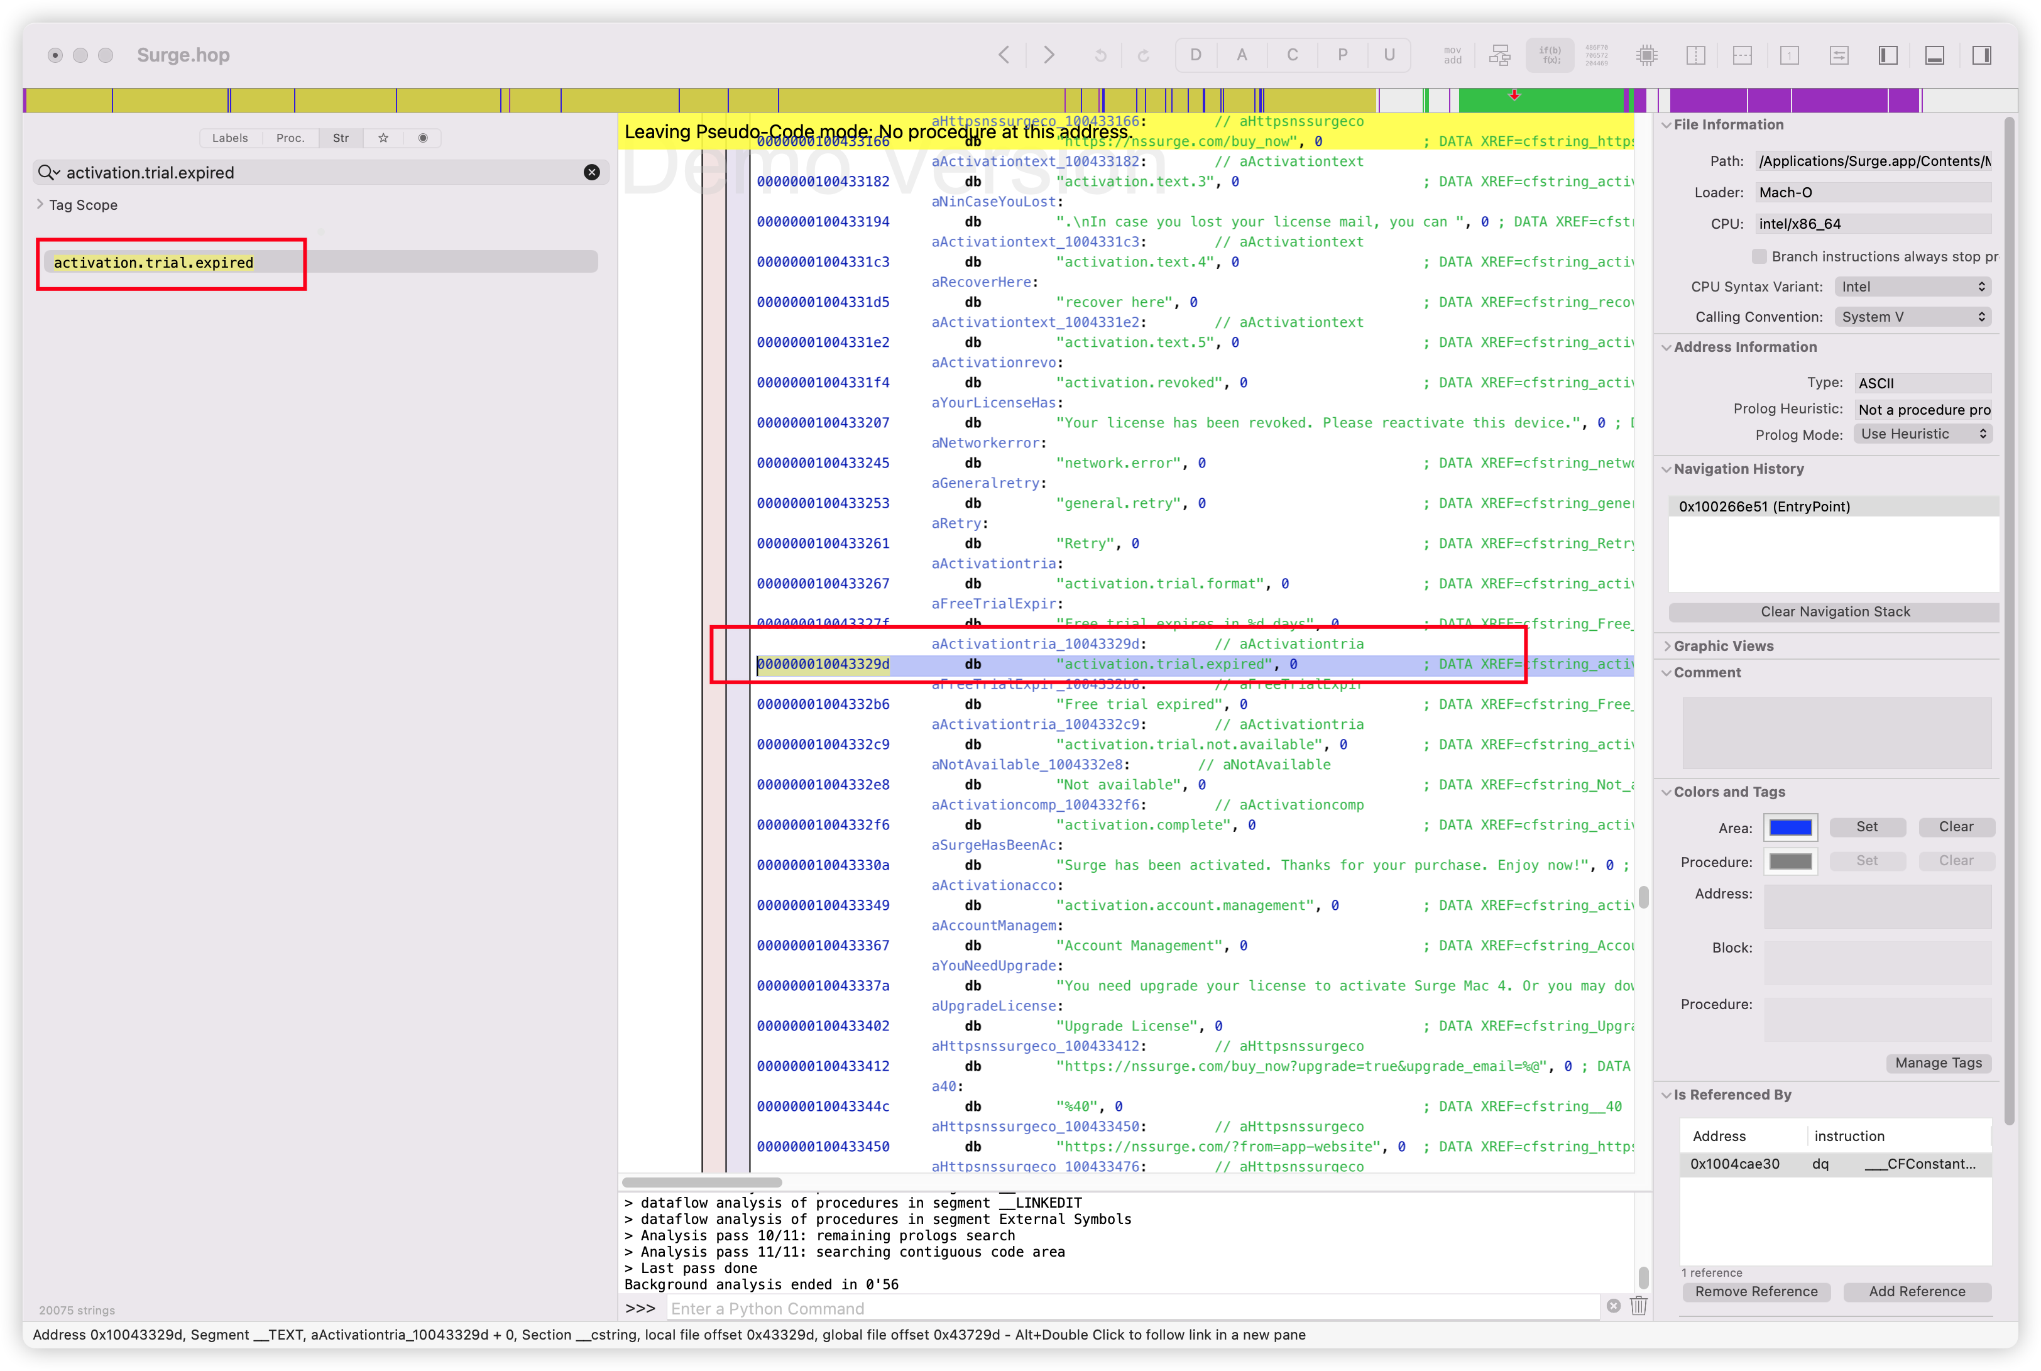Expand the Graphic Views section
The height and width of the screenshot is (1371, 2041).
[1666, 646]
